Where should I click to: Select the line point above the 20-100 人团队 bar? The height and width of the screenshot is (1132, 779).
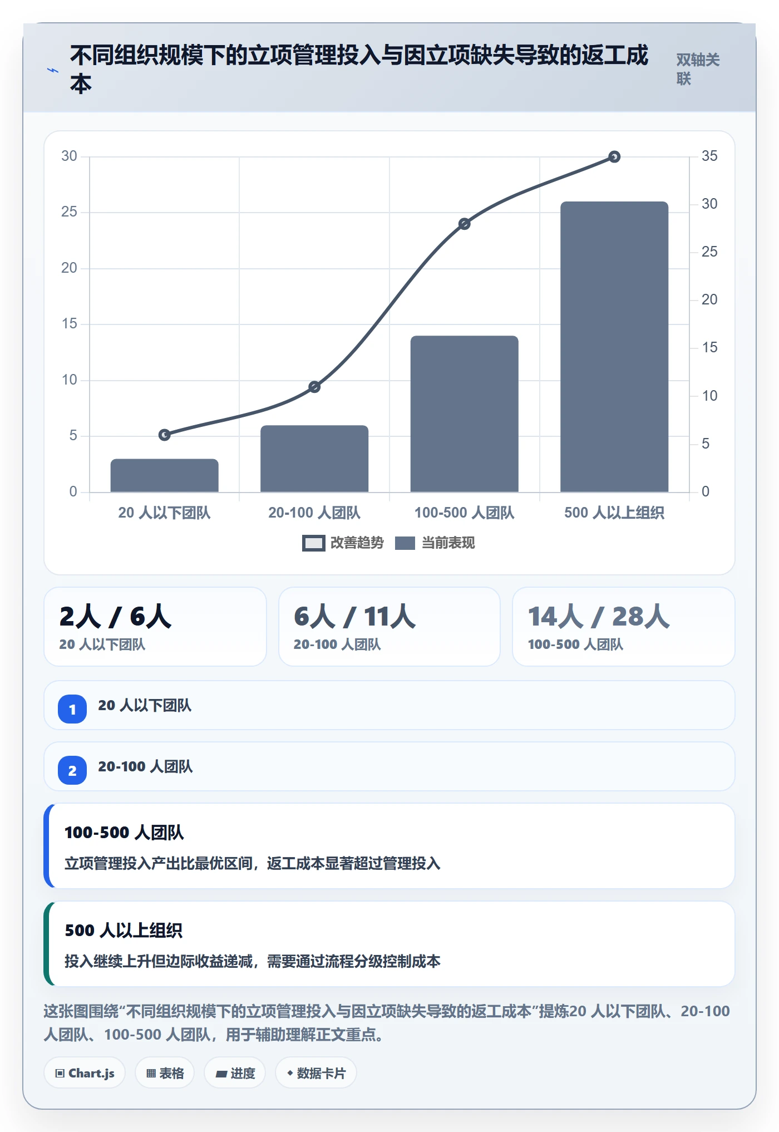click(314, 387)
